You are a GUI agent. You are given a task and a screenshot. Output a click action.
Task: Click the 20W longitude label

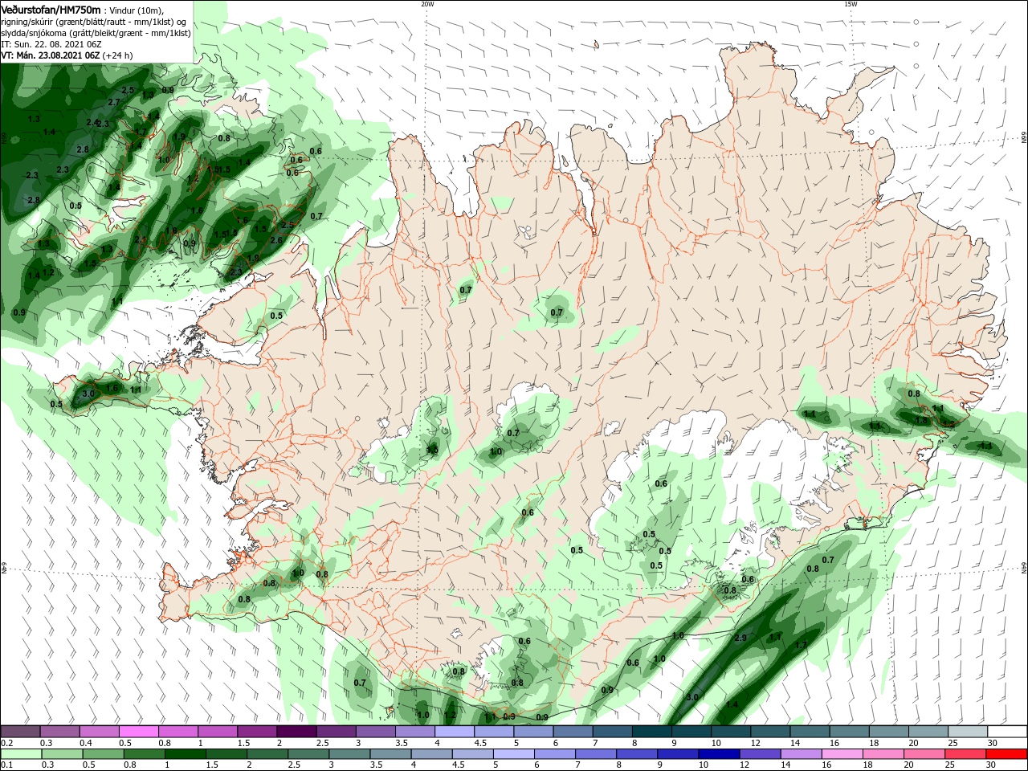(x=427, y=4)
